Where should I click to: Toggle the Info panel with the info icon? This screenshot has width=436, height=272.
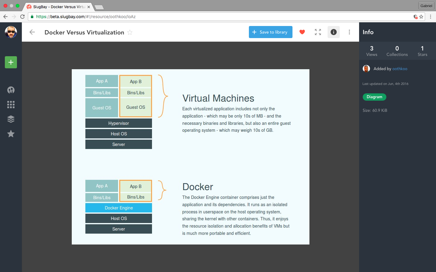click(333, 32)
